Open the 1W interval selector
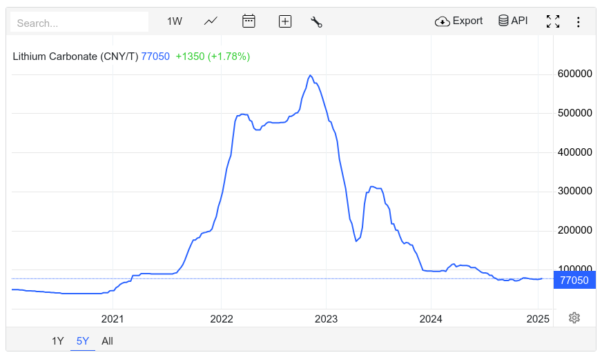 click(174, 21)
